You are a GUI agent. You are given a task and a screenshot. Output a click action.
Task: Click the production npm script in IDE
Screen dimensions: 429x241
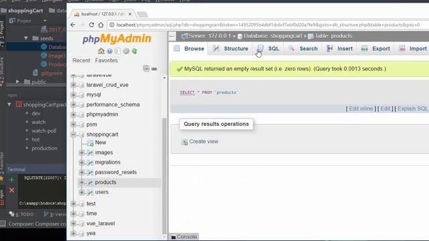[44, 148]
